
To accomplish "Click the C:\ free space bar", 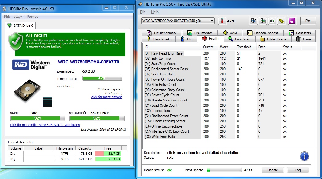I will click(108, 154).
